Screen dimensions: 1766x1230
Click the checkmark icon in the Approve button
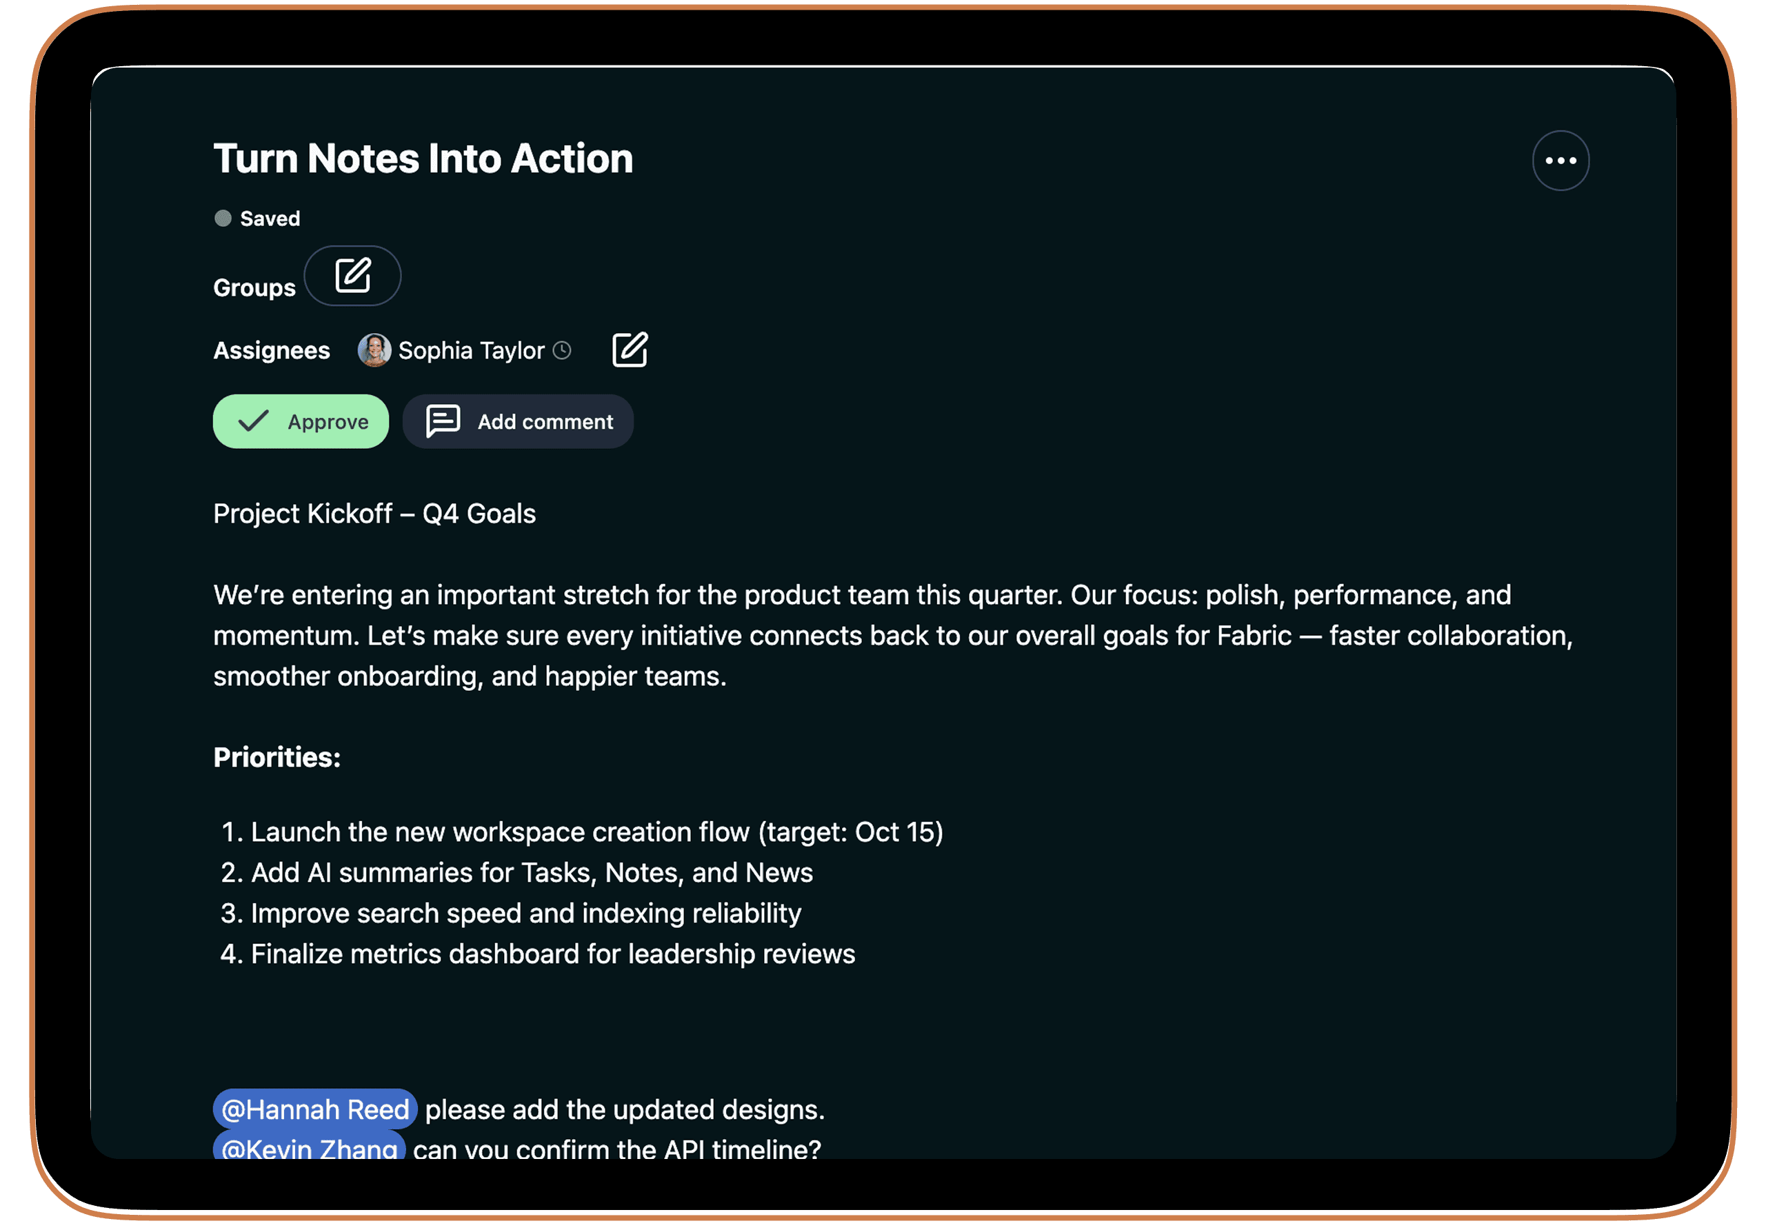coord(253,421)
